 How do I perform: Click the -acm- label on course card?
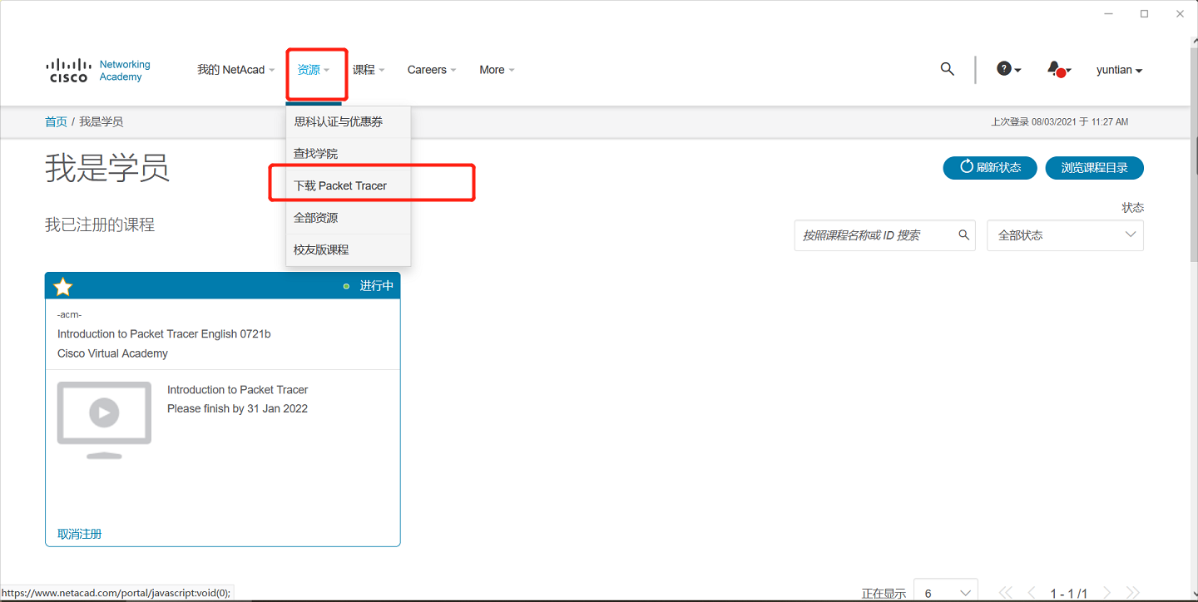69,314
